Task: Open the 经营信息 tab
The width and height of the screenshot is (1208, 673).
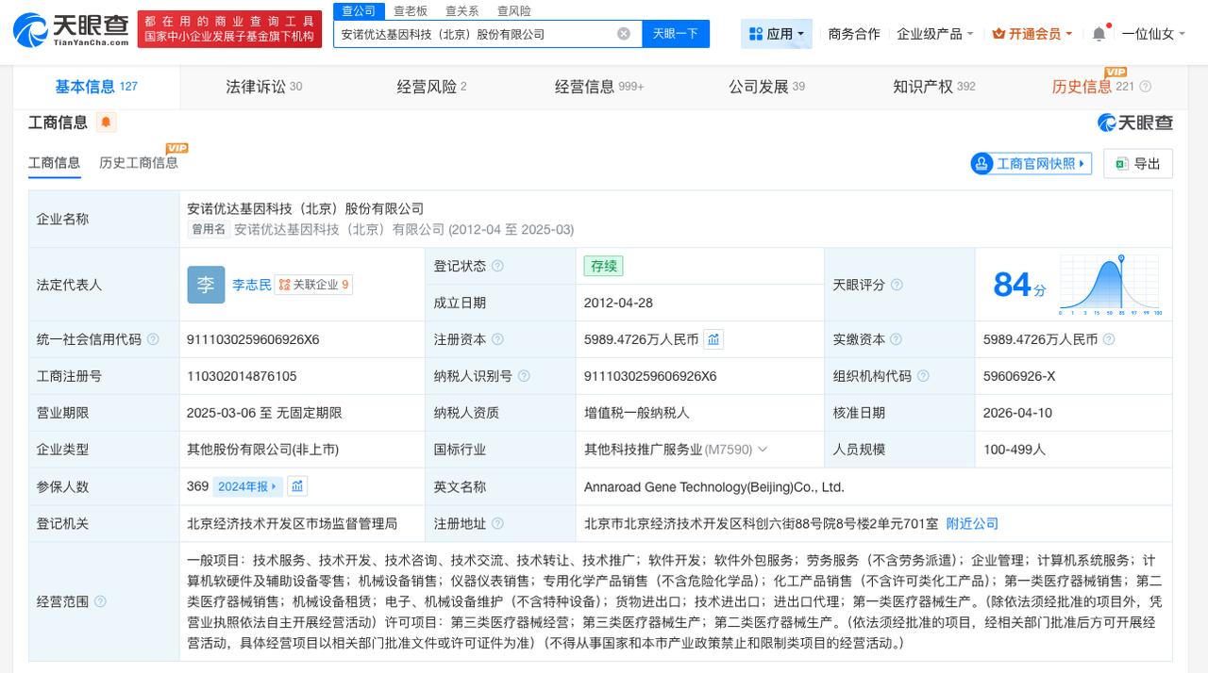Action: (x=599, y=87)
